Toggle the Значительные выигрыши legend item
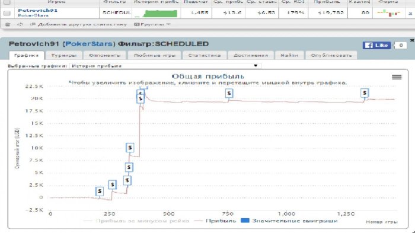 point(289,221)
